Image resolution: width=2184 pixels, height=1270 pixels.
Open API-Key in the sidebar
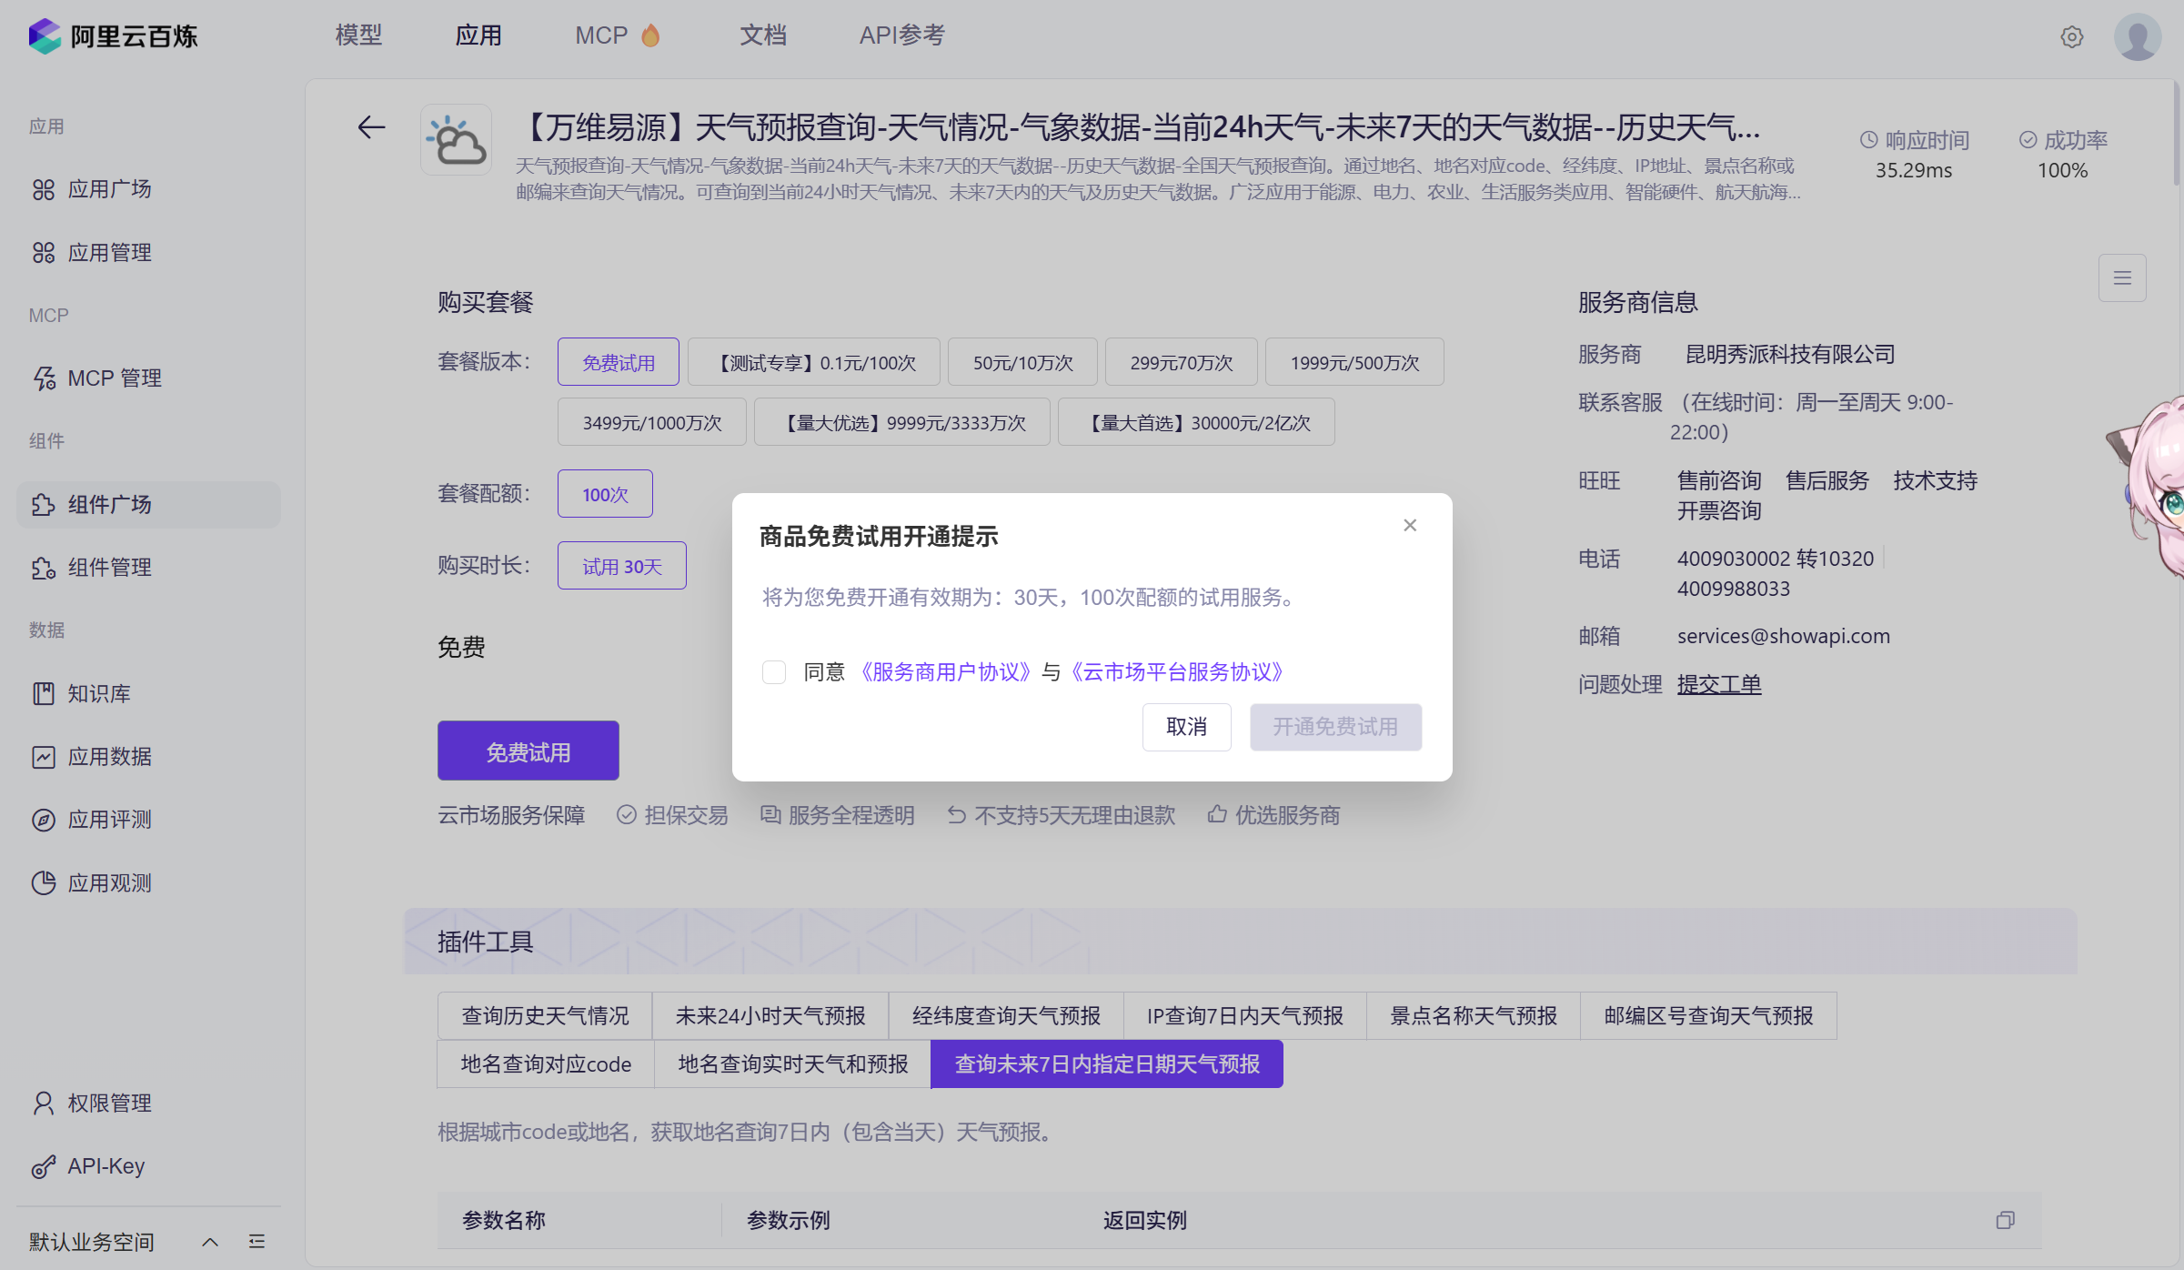tap(106, 1166)
